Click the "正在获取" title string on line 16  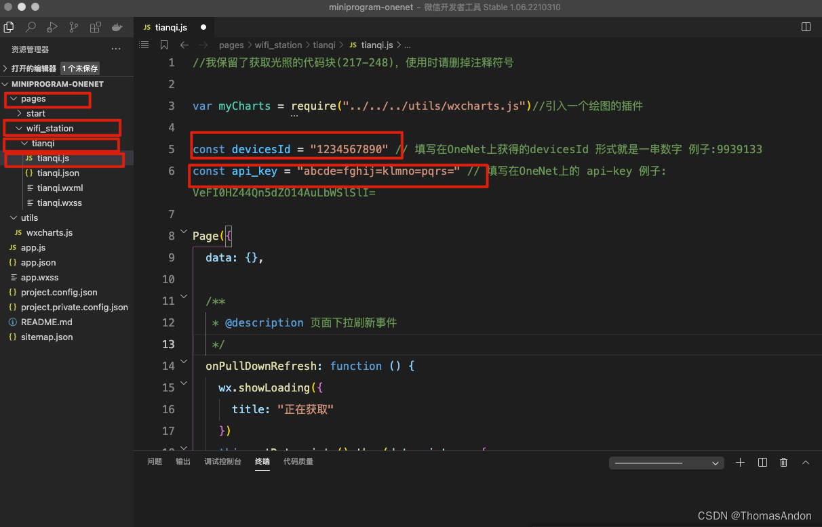tap(305, 409)
